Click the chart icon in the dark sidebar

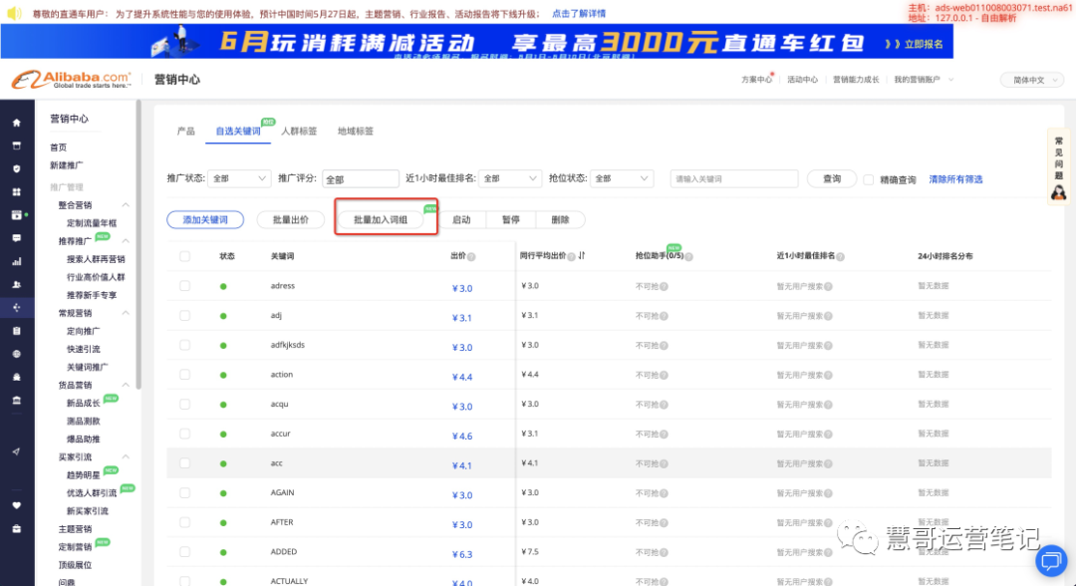point(16,261)
